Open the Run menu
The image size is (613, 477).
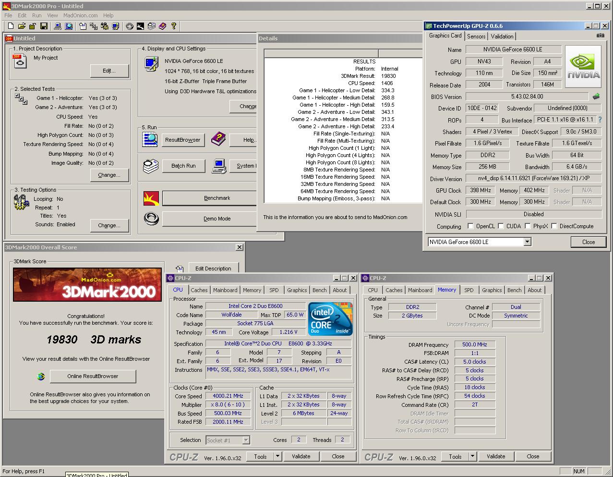tap(36, 15)
